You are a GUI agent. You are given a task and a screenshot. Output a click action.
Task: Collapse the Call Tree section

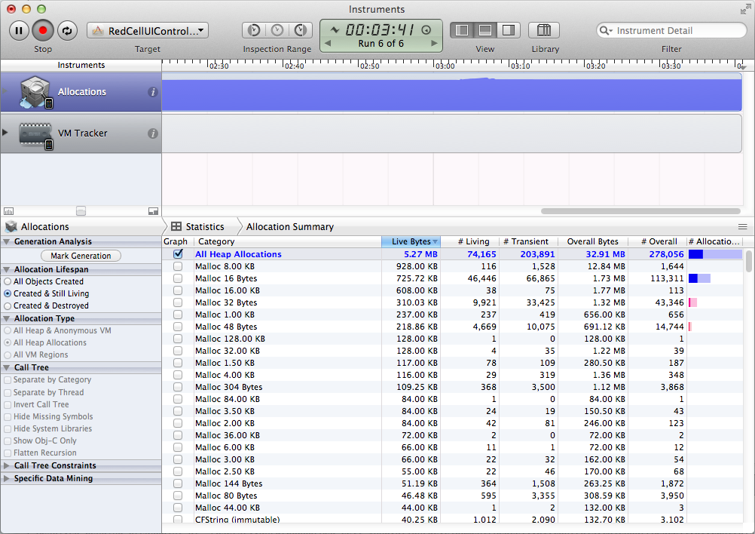coord(7,367)
